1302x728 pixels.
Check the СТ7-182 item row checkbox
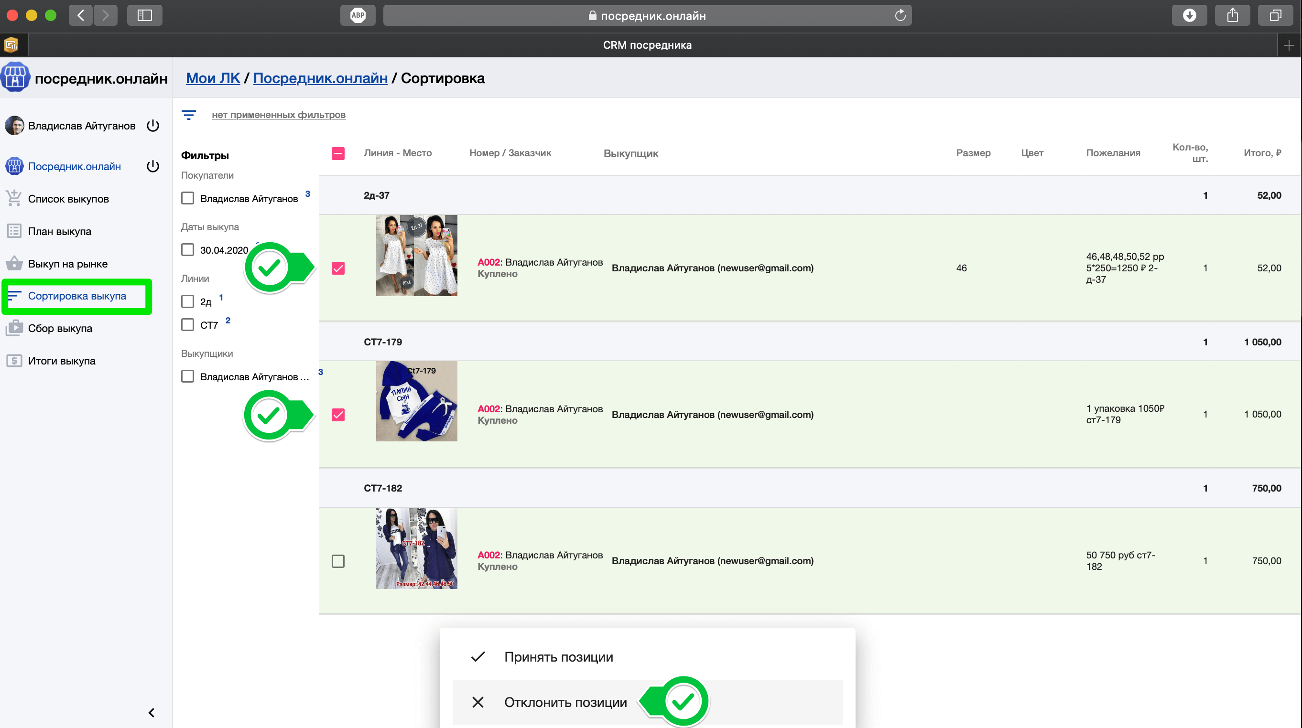pos(337,561)
